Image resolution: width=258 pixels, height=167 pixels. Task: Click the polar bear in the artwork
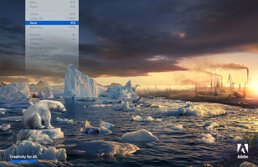[x=43, y=114]
